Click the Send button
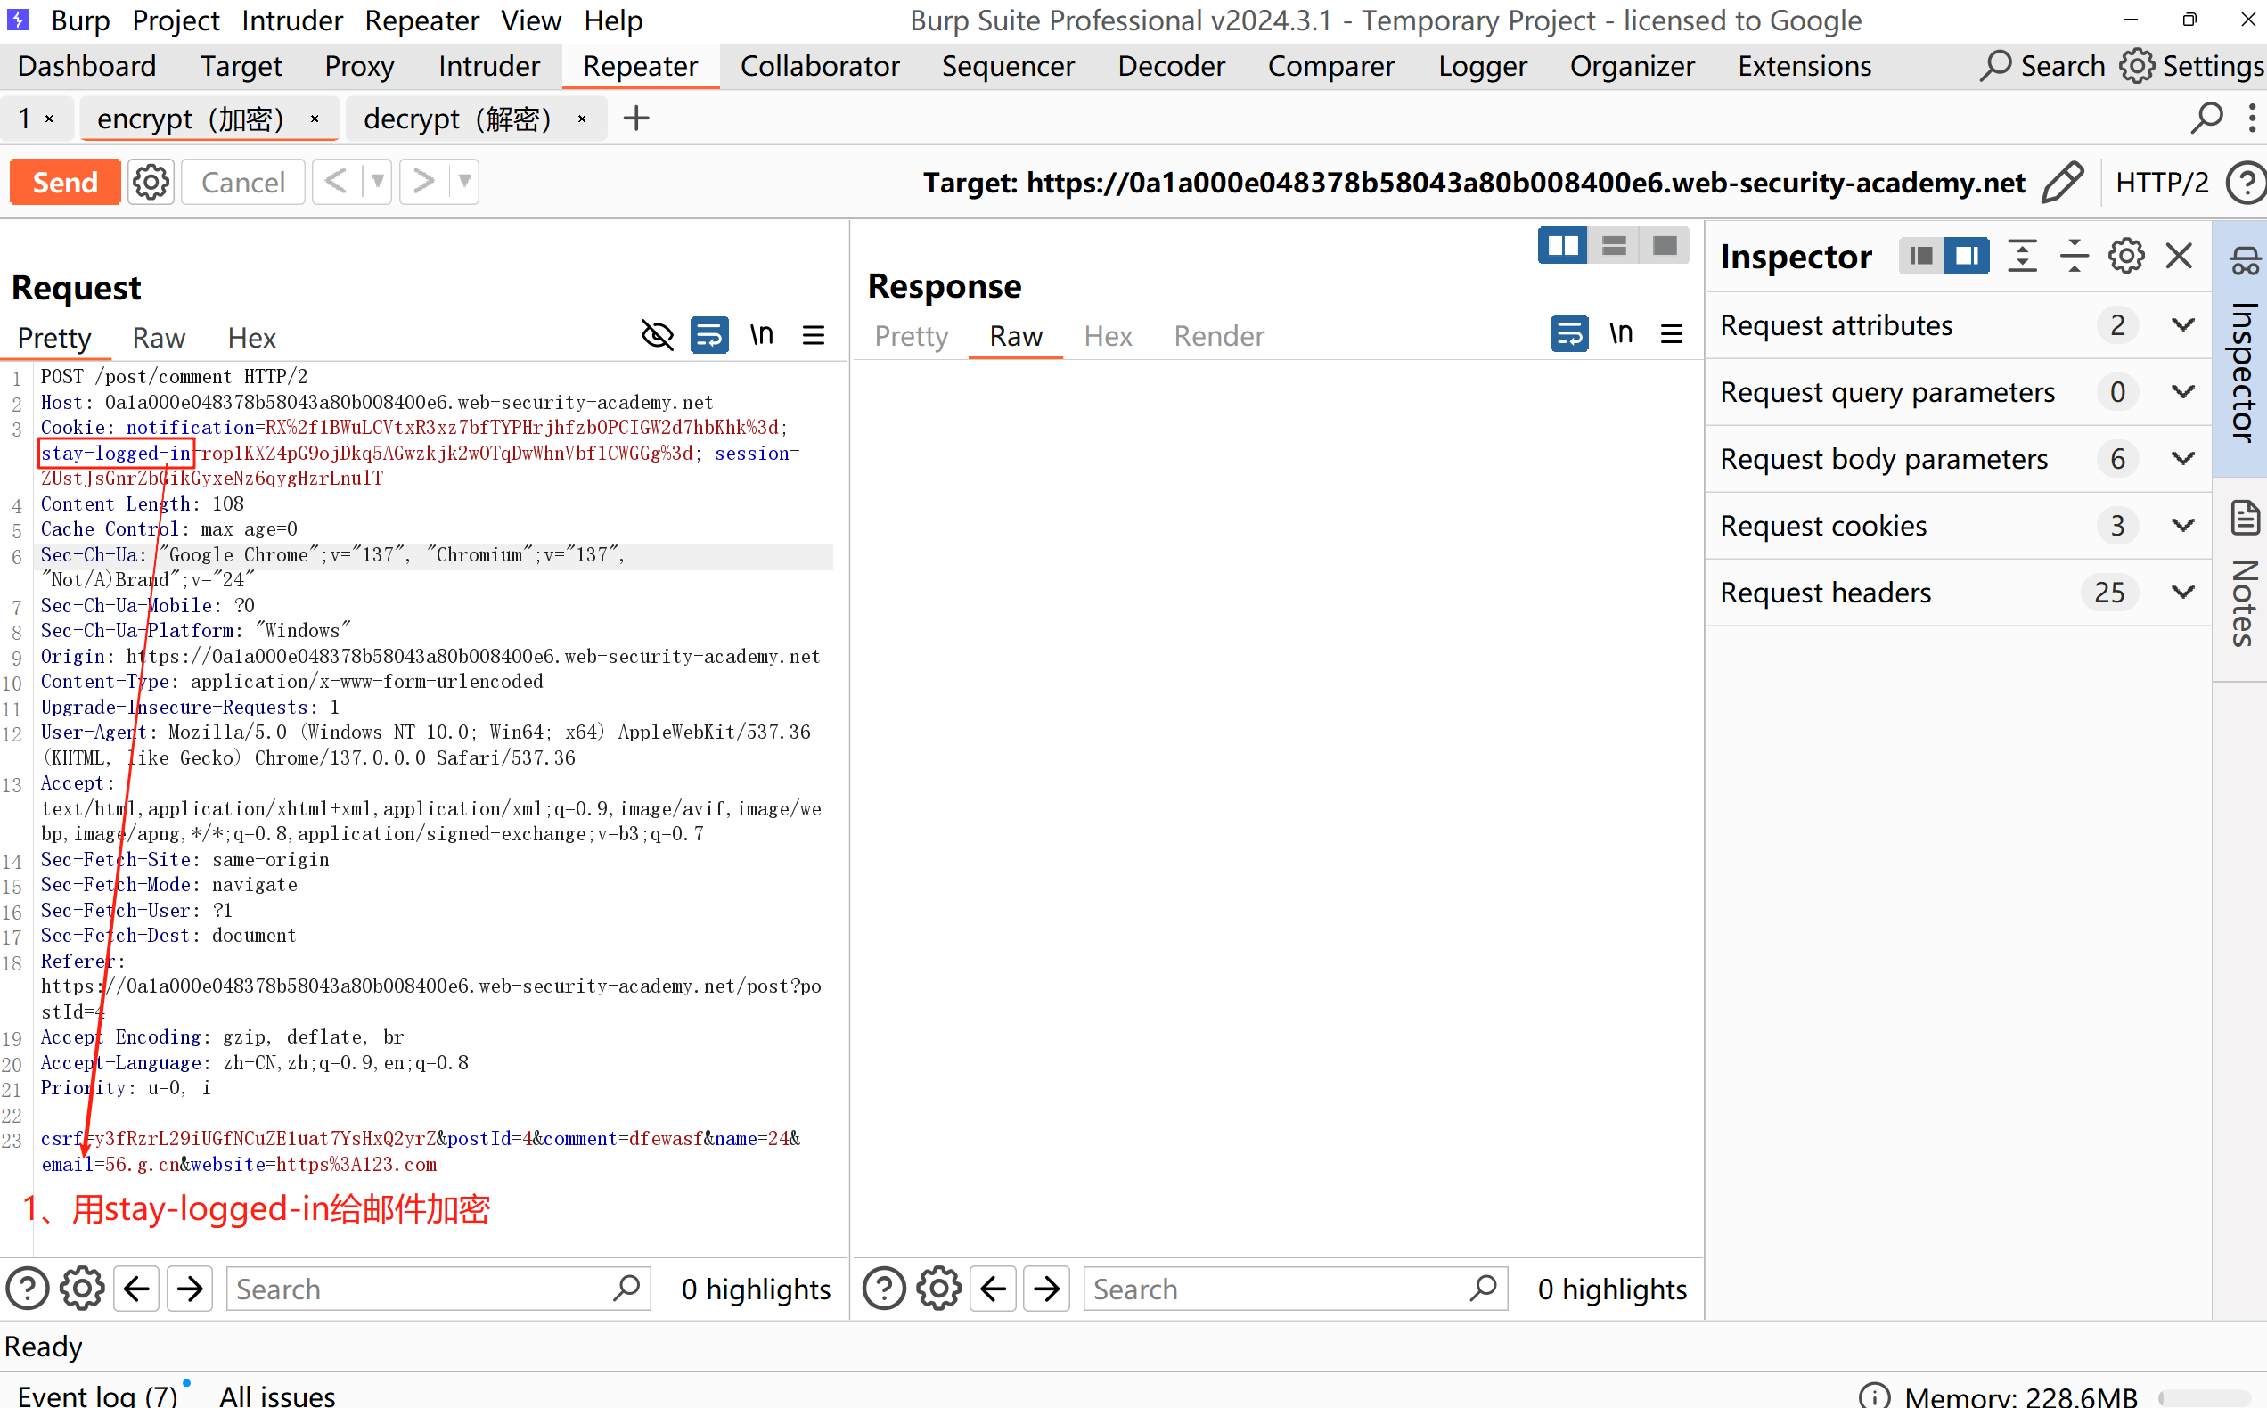Image resolution: width=2267 pixels, height=1408 pixels. tap(64, 182)
